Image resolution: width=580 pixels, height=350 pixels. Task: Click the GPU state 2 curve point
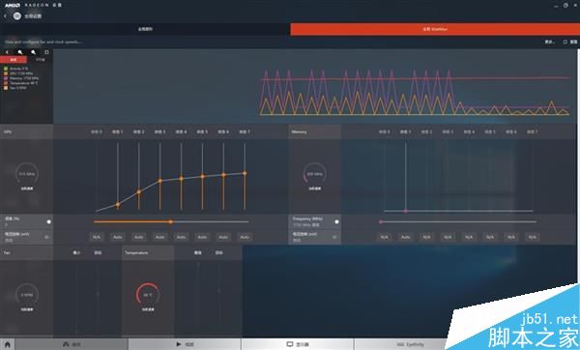[138, 192]
